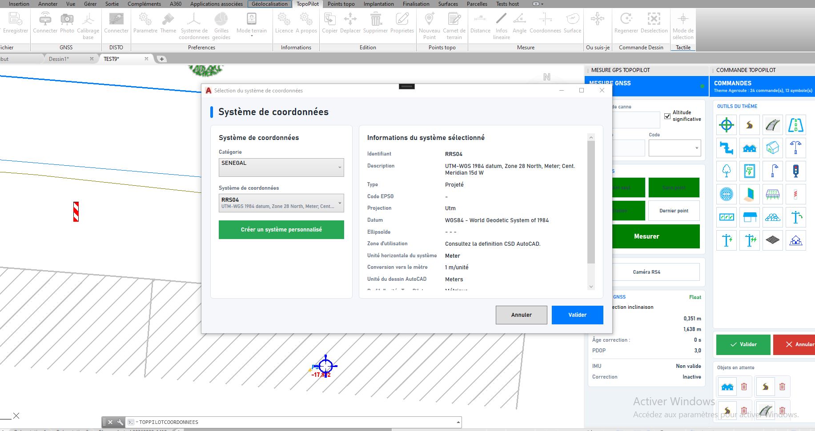Click the Ou suis-je locator icon
The height and width of the screenshot is (431, 815).
coord(598,19)
